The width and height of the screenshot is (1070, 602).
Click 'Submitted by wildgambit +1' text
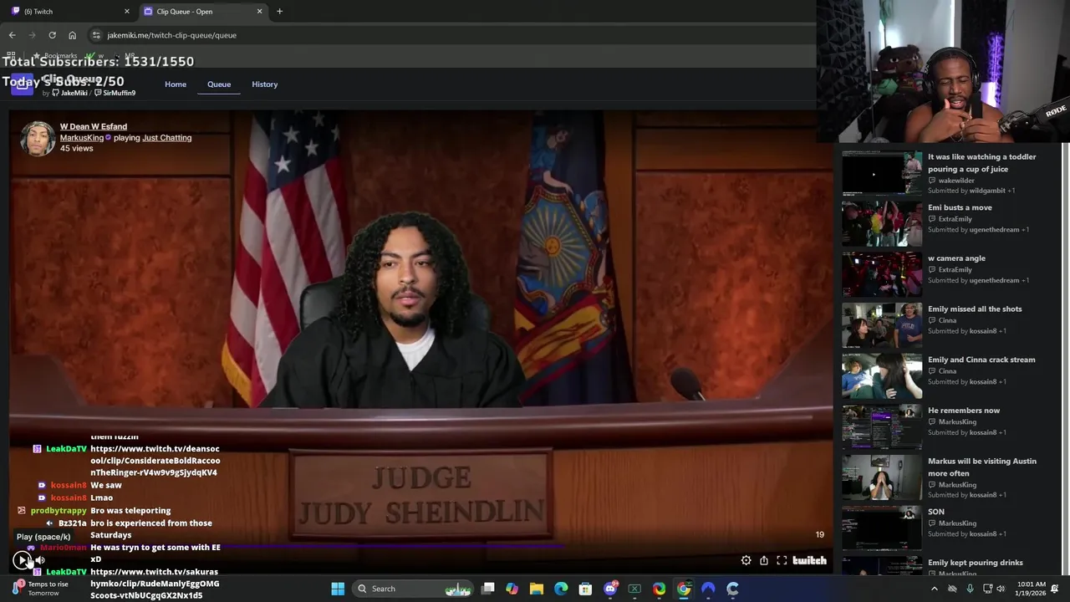pos(971,191)
